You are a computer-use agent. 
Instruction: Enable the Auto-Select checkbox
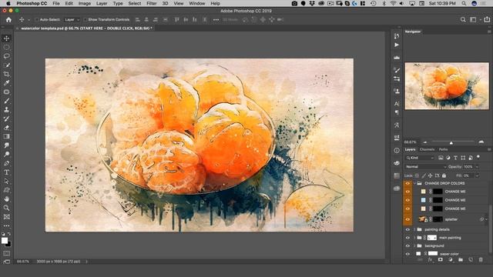(x=37, y=19)
